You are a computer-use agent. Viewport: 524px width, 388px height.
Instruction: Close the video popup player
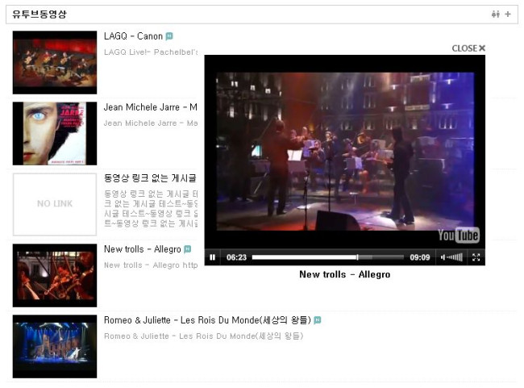[x=468, y=48]
